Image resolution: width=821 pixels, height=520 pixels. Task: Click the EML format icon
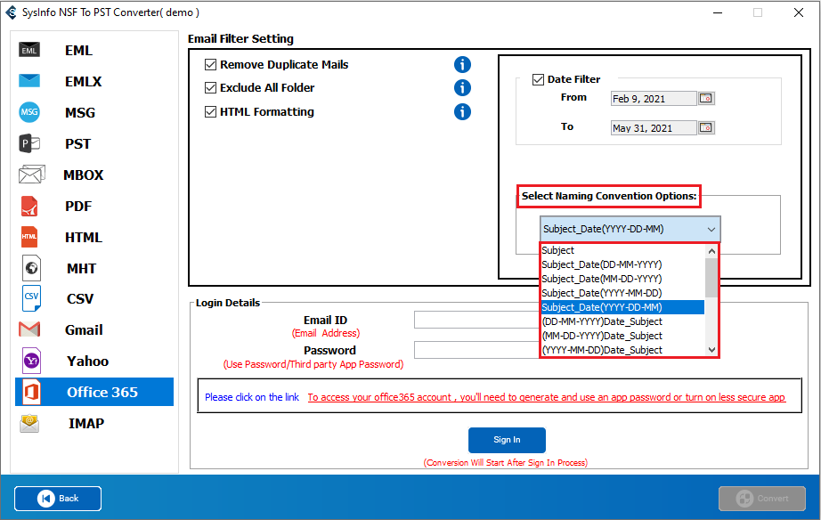(29, 50)
